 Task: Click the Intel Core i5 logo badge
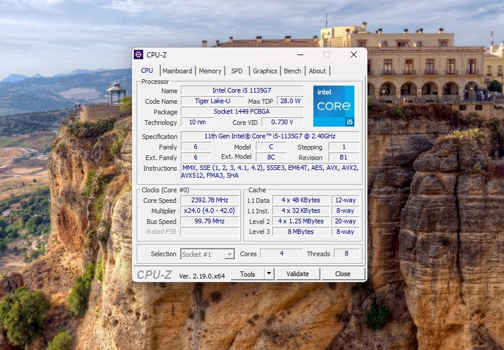(x=334, y=106)
